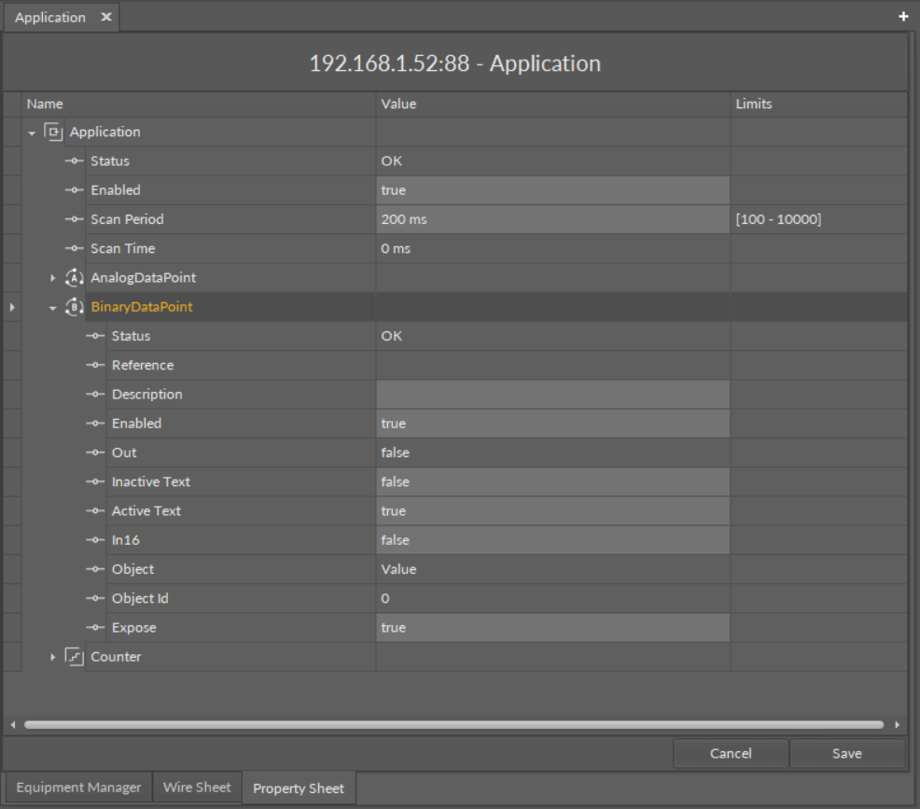Screen dimensions: 920x809
Task: Click the Counter component icon
Action: [76, 657]
